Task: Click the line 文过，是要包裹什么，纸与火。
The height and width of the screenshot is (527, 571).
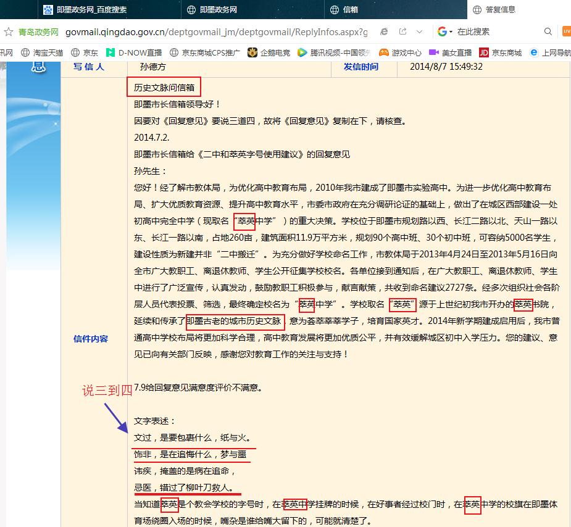Action: [192, 438]
